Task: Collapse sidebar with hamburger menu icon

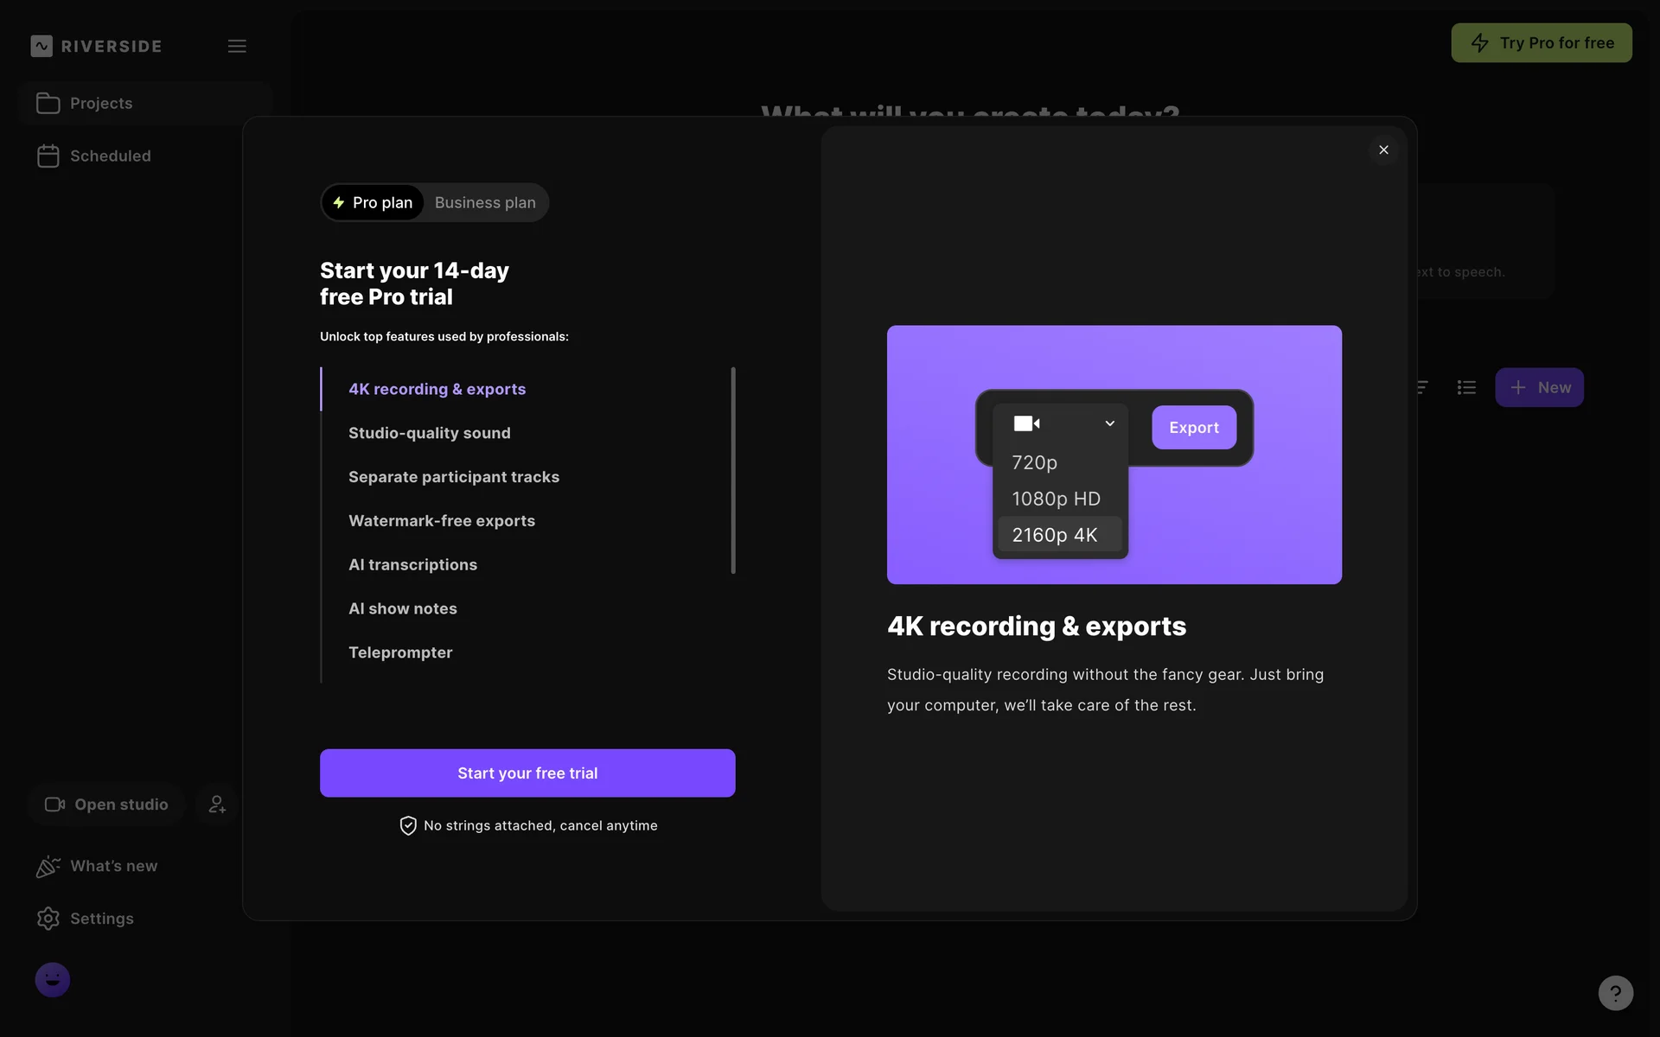Action: [x=237, y=46]
